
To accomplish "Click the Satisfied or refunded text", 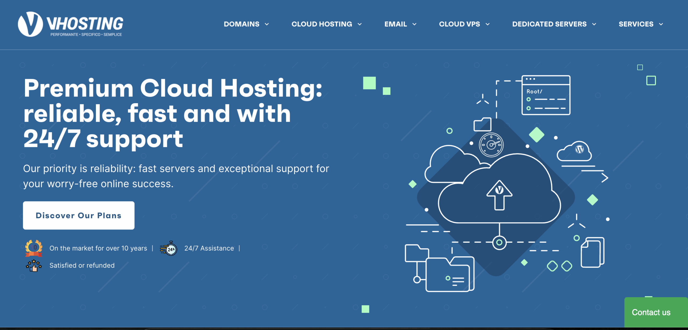I will pos(82,266).
